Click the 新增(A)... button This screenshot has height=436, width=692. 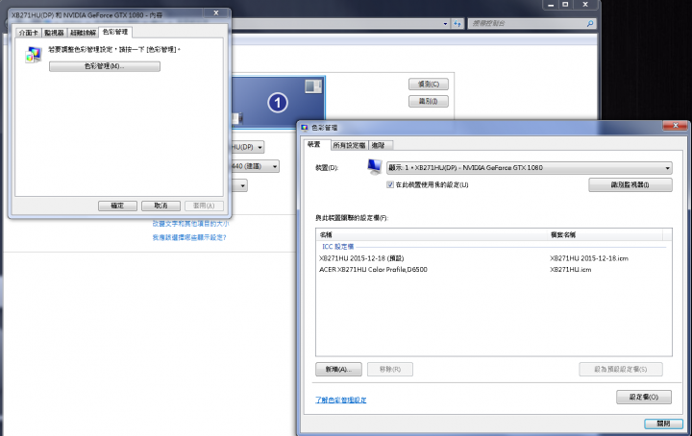pyautogui.click(x=338, y=369)
